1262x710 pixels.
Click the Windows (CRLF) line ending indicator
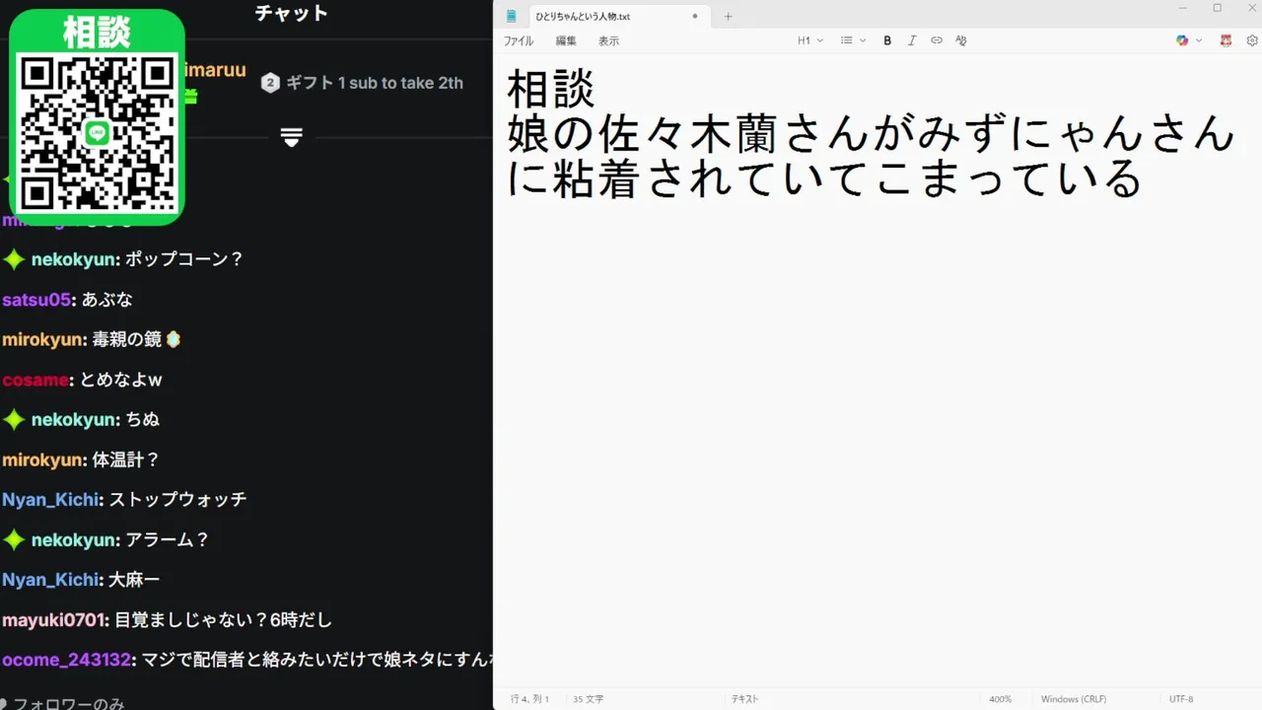(1074, 699)
